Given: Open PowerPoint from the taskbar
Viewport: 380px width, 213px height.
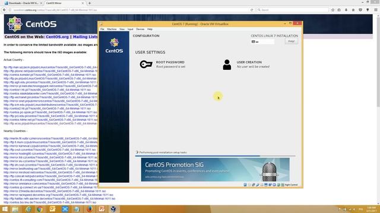Looking at the screenshot, I should point(102,209).
